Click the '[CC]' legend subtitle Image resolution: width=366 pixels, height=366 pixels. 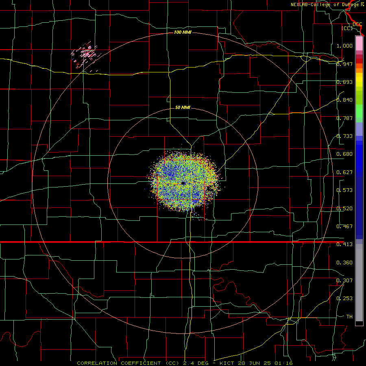[x=347, y=28]
